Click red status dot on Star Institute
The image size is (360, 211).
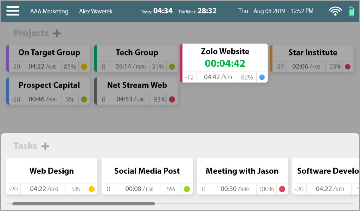(348, 67)
